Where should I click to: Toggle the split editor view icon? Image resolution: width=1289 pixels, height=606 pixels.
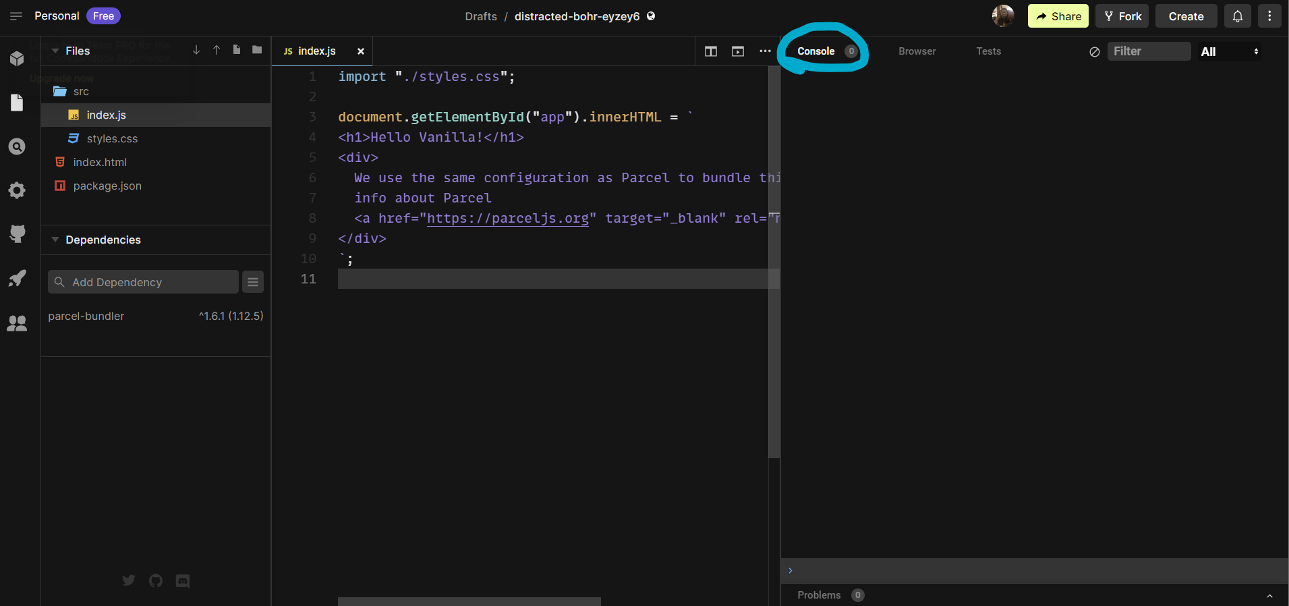click(x=711, y=51)
